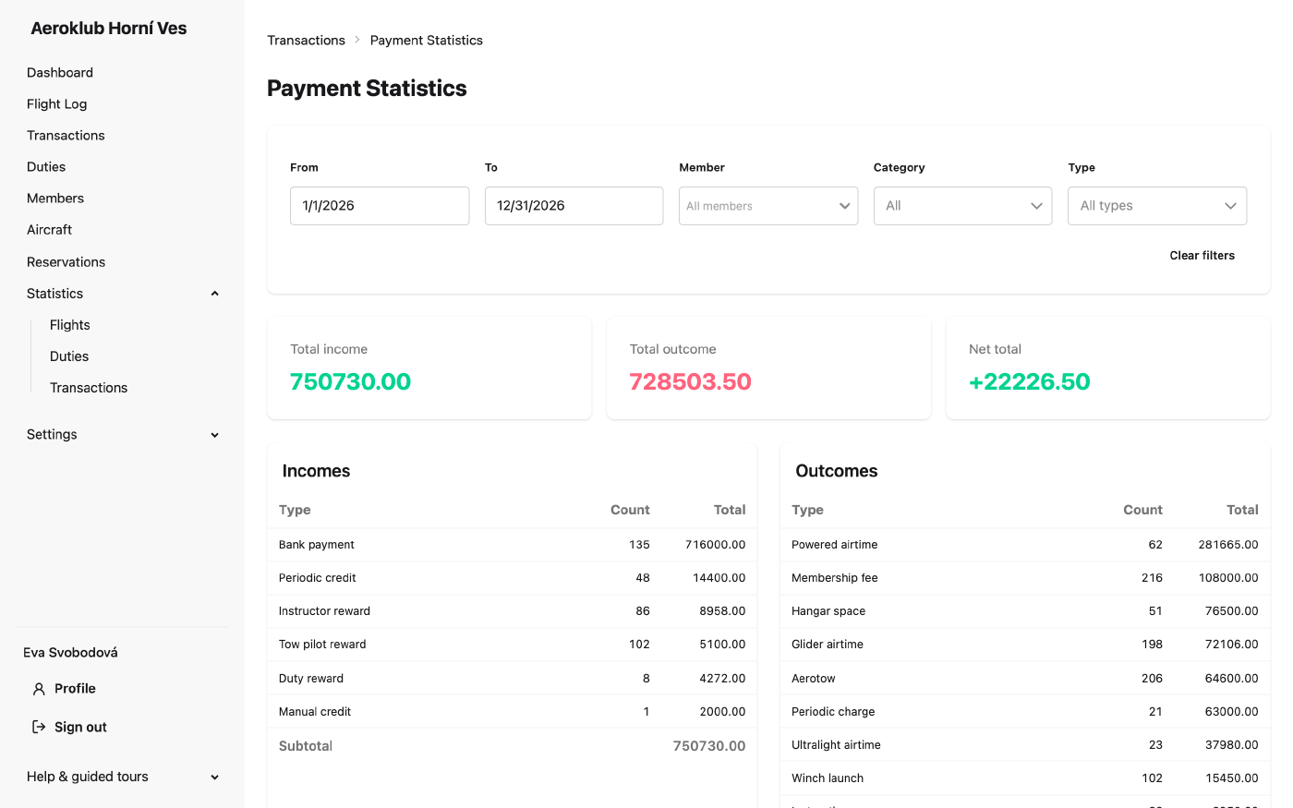This screenshot has width=1293, height=808.
Task: Open Help & guided tours
Action: pyautogui.click(x=88, y=777)
